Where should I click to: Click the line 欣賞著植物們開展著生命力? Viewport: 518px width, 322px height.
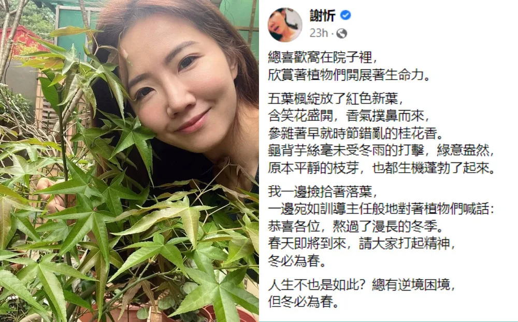(x=350, y=75)
